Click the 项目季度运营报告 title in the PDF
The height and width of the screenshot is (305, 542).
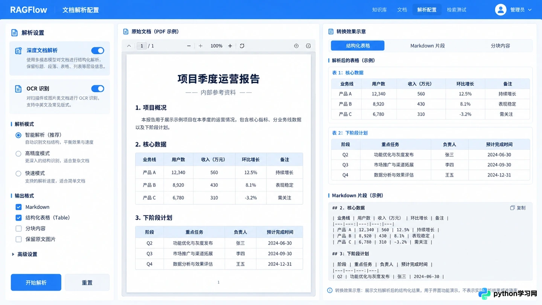pyautogui.click(x=219, y=79)
